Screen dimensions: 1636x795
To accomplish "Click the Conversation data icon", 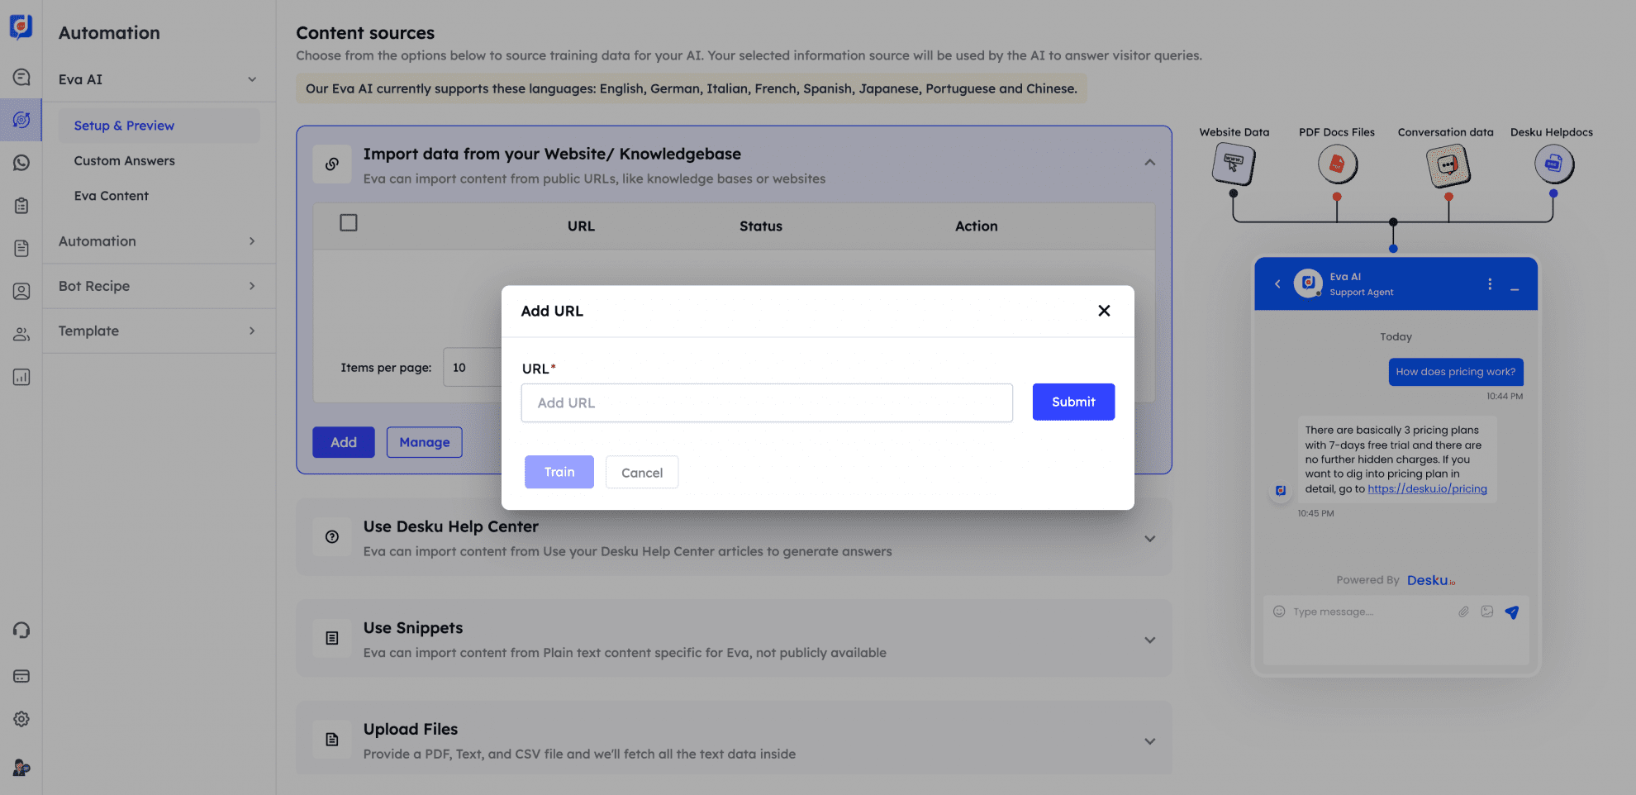I will click(x=1447, y=164).
